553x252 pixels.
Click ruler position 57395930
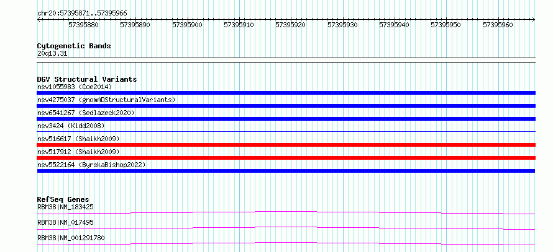coord(342,25)
